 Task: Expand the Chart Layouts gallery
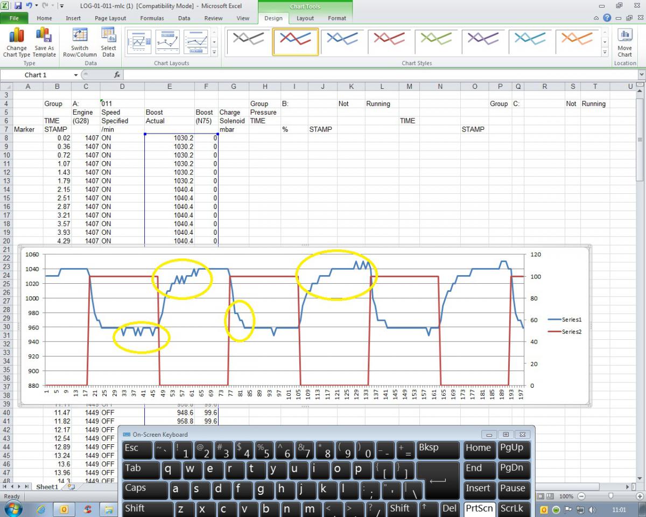[x=214, y=52]
